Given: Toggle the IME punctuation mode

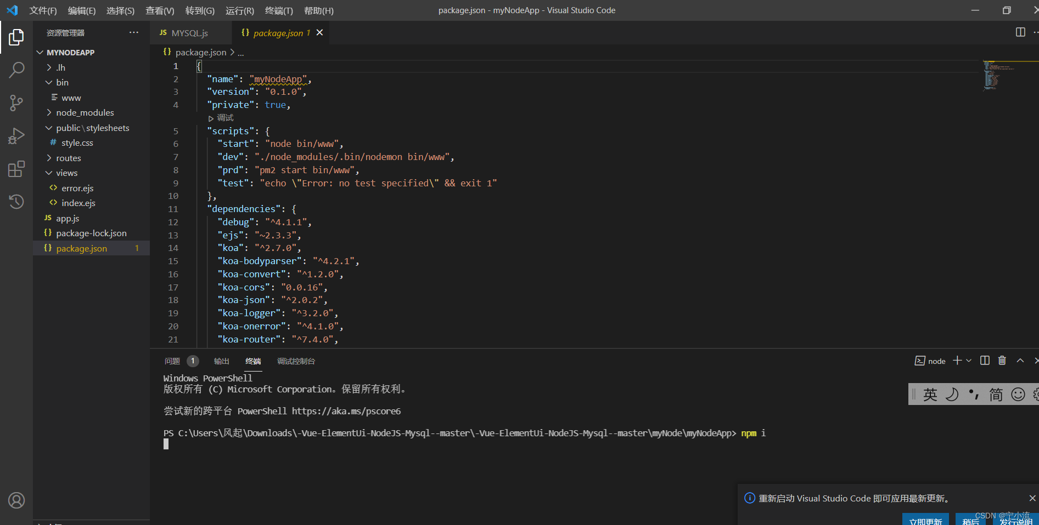Looking at the screenshot, I should pos(974,395).
